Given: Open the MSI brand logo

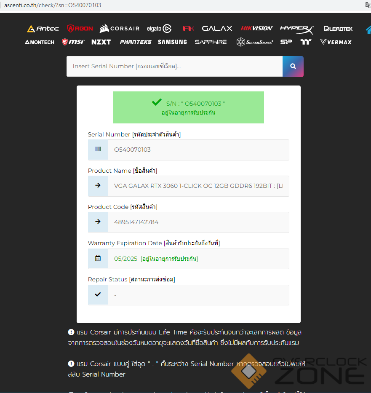Looking at the screenshot, I should [73, 42].
